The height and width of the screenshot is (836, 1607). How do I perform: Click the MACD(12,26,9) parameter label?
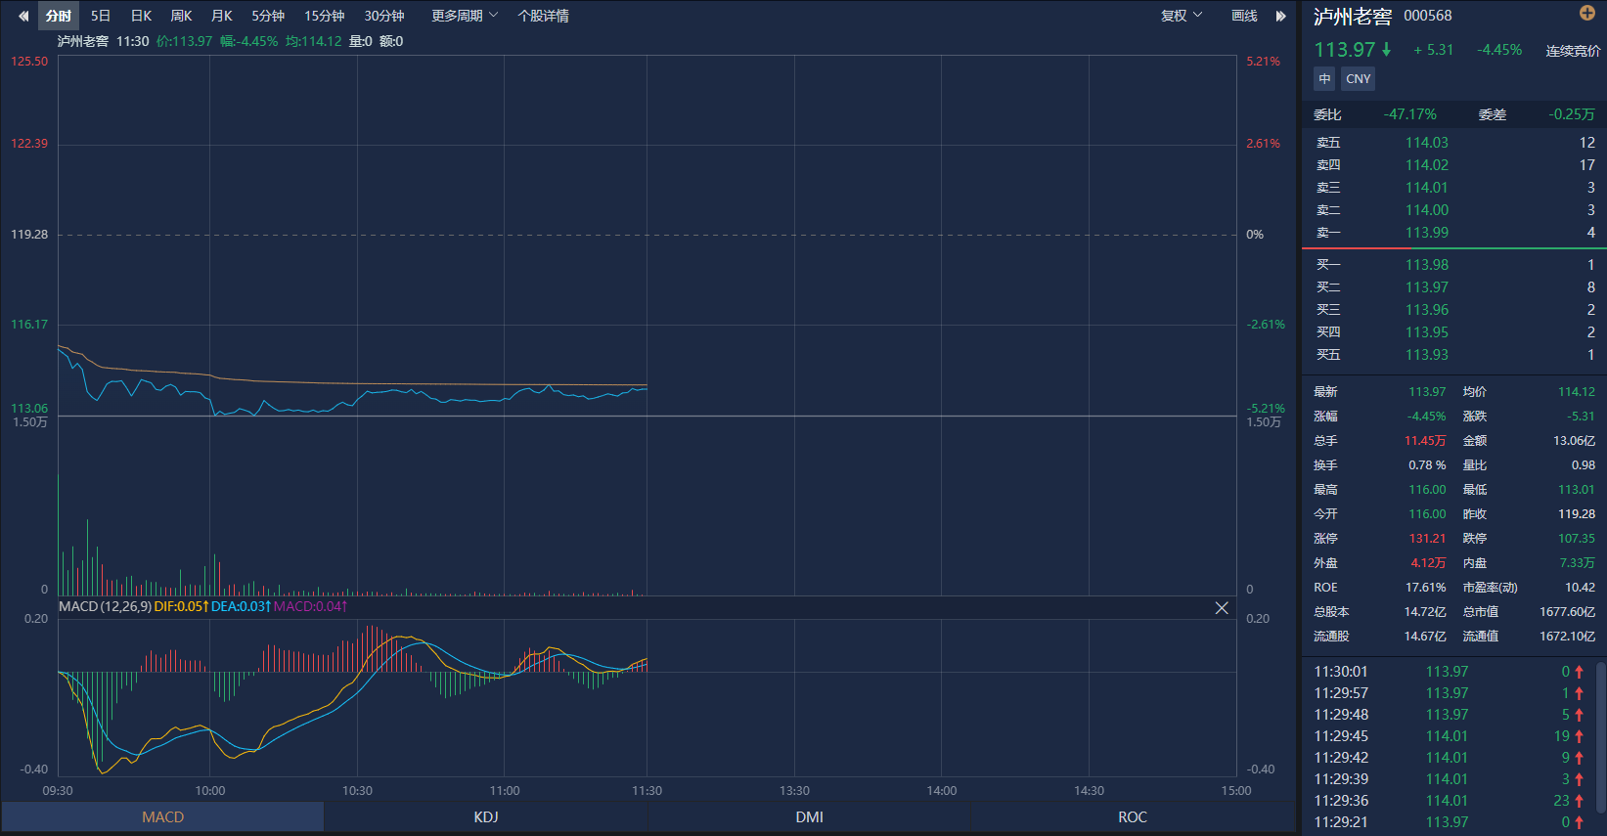105,607
